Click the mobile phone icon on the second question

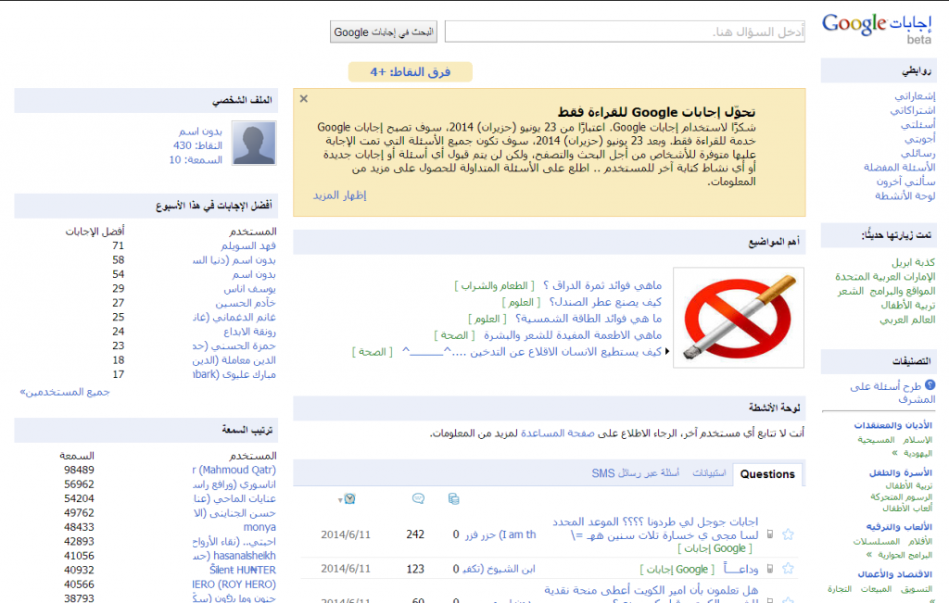click(x=770, y=569)
